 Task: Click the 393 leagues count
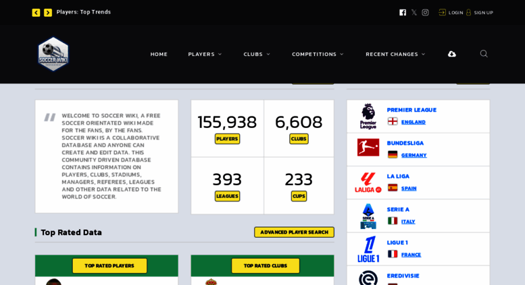[227, 179]
